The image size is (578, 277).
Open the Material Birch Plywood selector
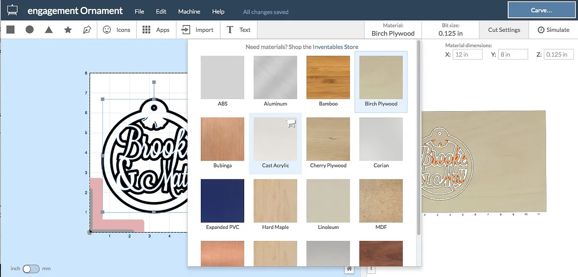[393, 30]
